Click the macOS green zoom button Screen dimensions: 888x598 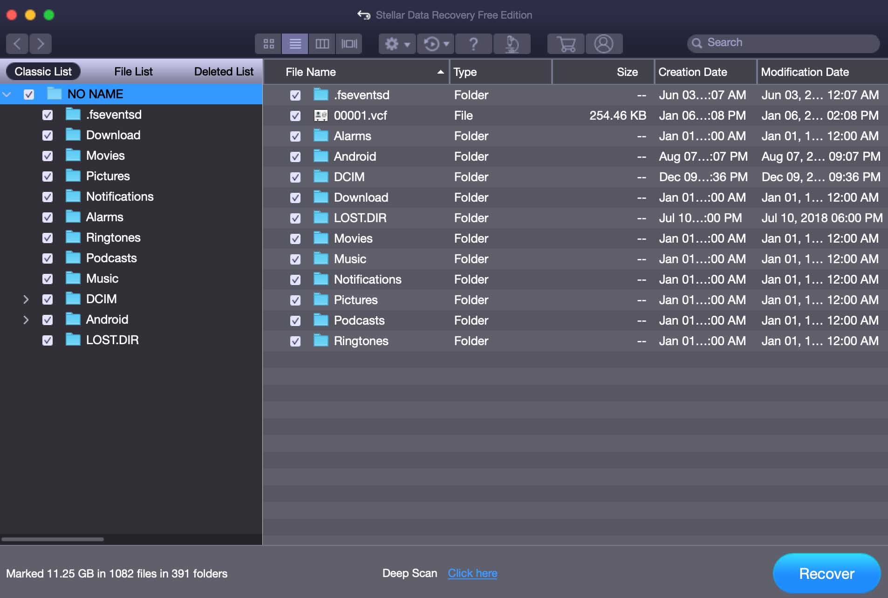click(49, 15)
